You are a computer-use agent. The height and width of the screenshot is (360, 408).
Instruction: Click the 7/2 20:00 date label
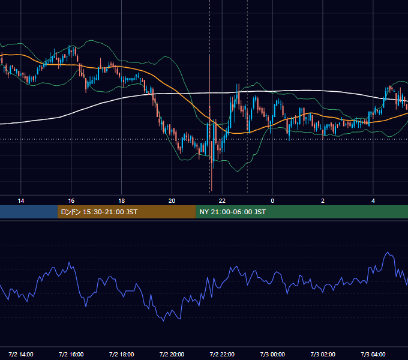tap(172, 354)
